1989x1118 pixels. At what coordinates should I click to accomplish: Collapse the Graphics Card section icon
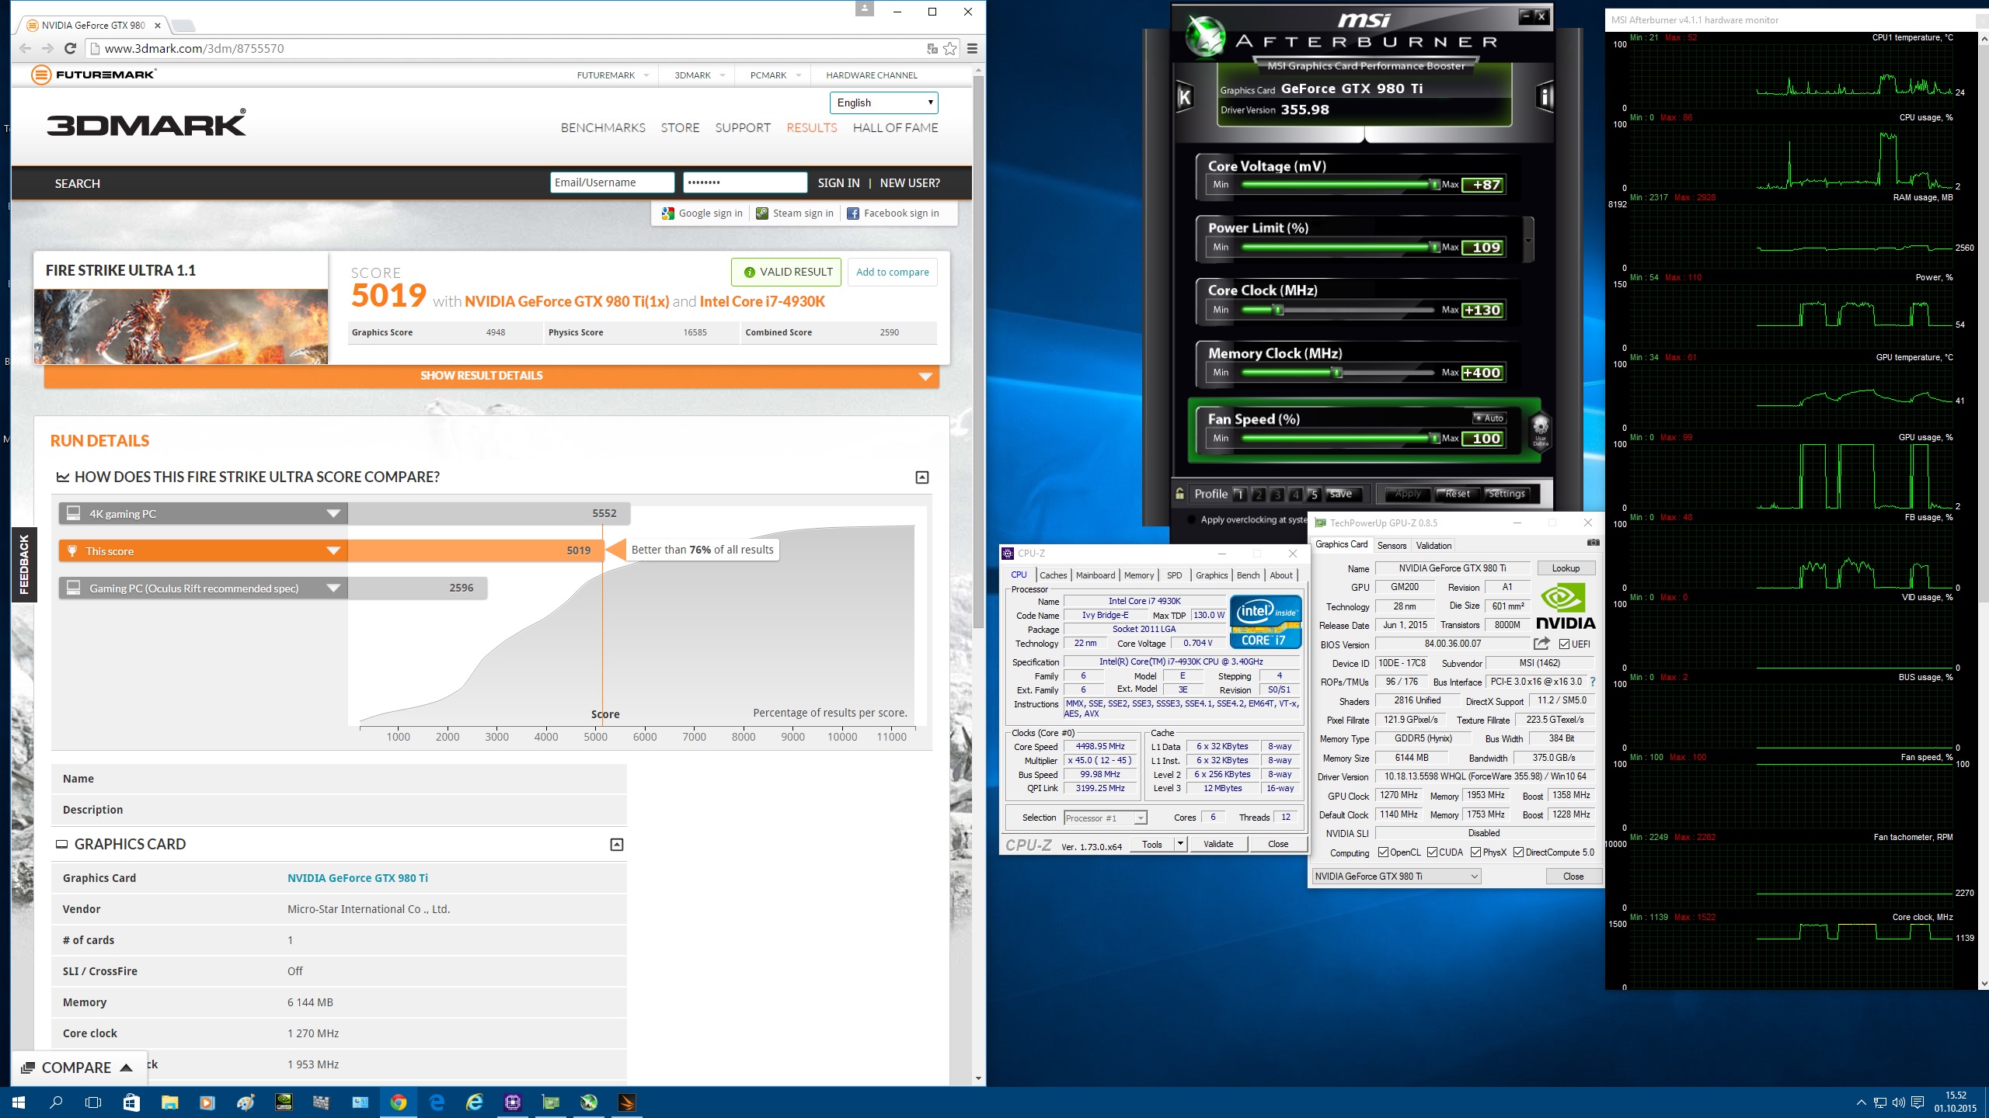tap(617, 845)
